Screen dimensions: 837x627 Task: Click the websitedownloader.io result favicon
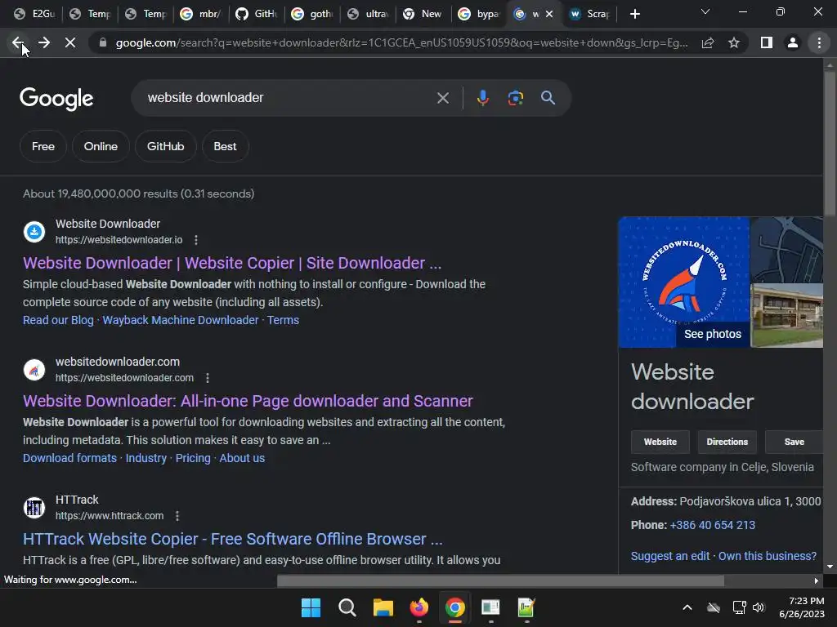(x=34, y=232)
